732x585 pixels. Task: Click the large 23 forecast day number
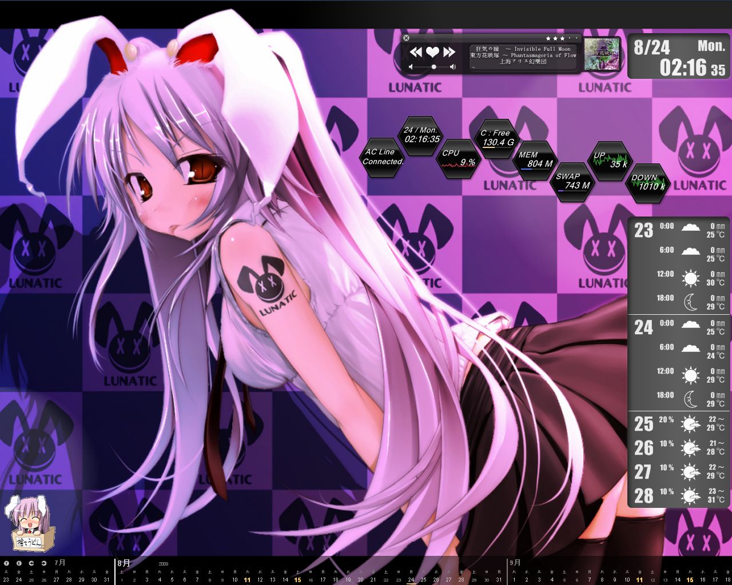[643, 230]
